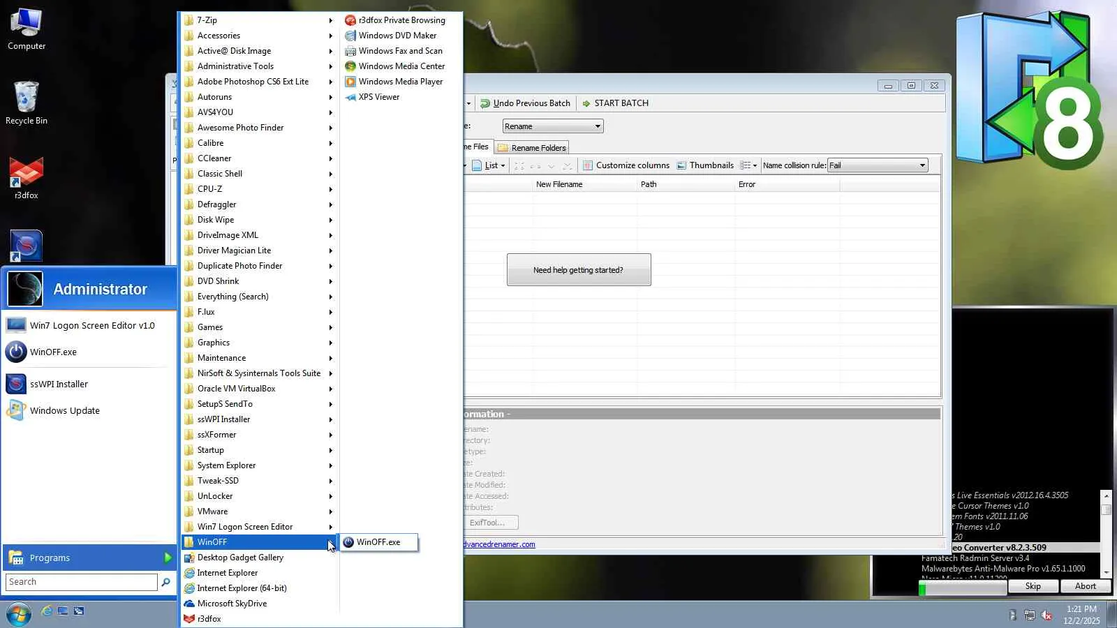
Task: Open the Name collision rule dropdown
Action: (878, 165)
